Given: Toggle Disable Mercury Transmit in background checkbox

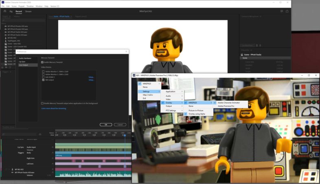Looking at the screenshot, I should point(42,104).
